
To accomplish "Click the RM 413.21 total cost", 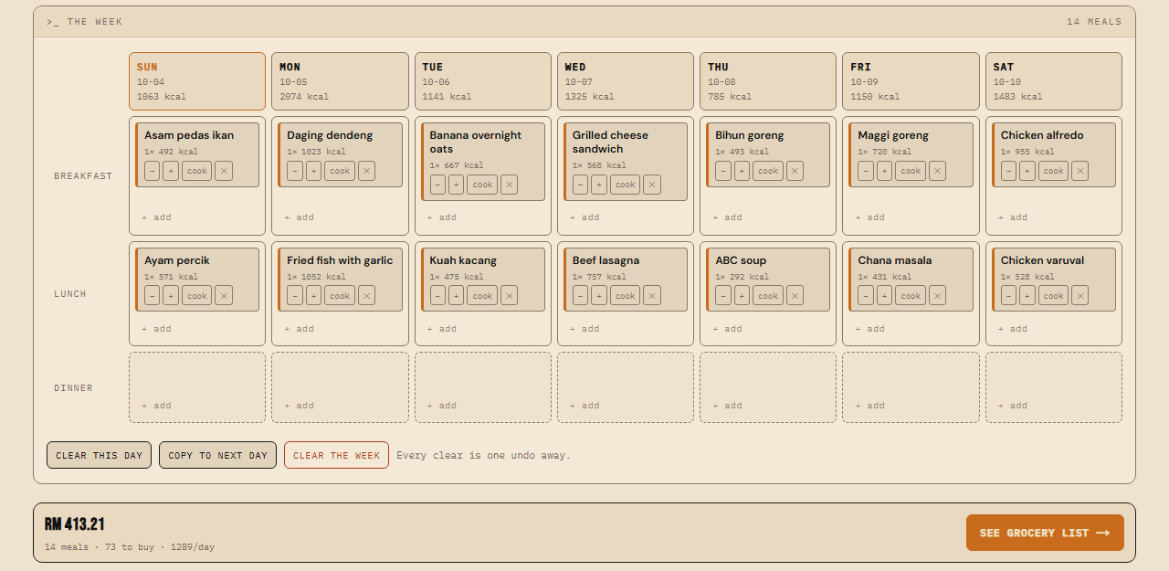I will click(x=75, y=524).
